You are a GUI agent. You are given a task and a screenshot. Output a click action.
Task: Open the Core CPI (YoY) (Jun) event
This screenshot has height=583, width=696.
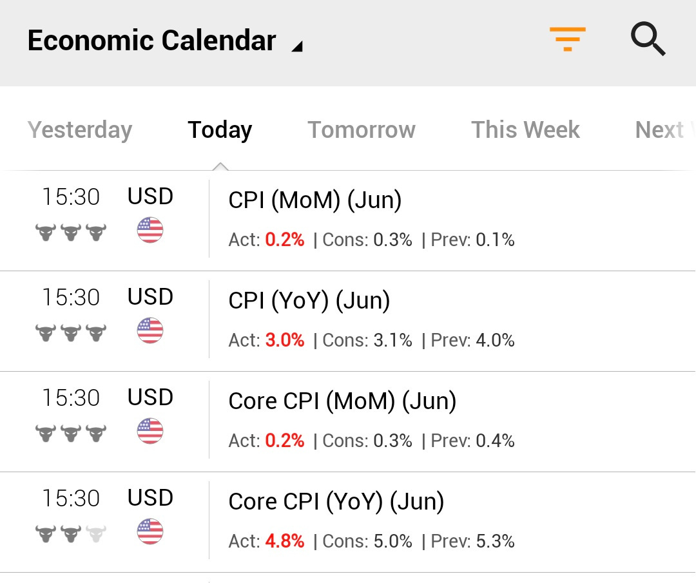tap(336, 502)
